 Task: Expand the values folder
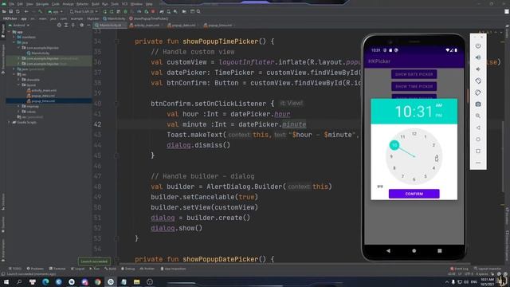tap(18, 112)
